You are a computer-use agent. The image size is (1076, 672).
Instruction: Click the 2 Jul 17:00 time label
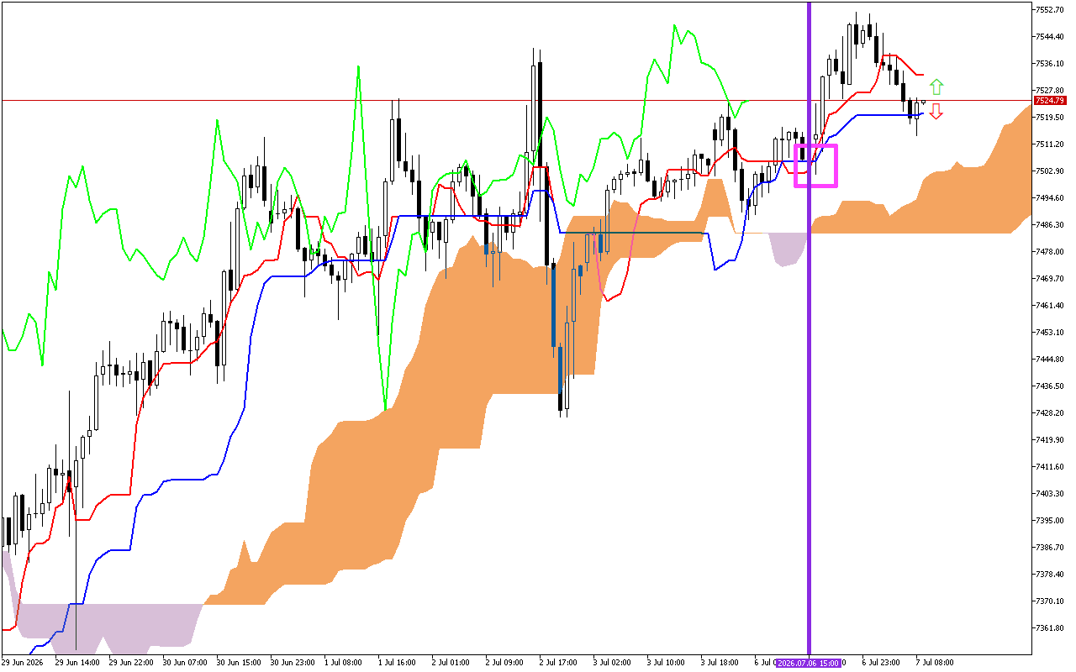coord(557,662)
